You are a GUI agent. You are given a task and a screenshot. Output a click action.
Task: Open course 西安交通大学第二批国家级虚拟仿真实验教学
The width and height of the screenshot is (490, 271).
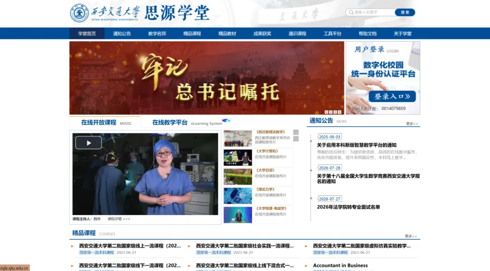click(362, 246)
